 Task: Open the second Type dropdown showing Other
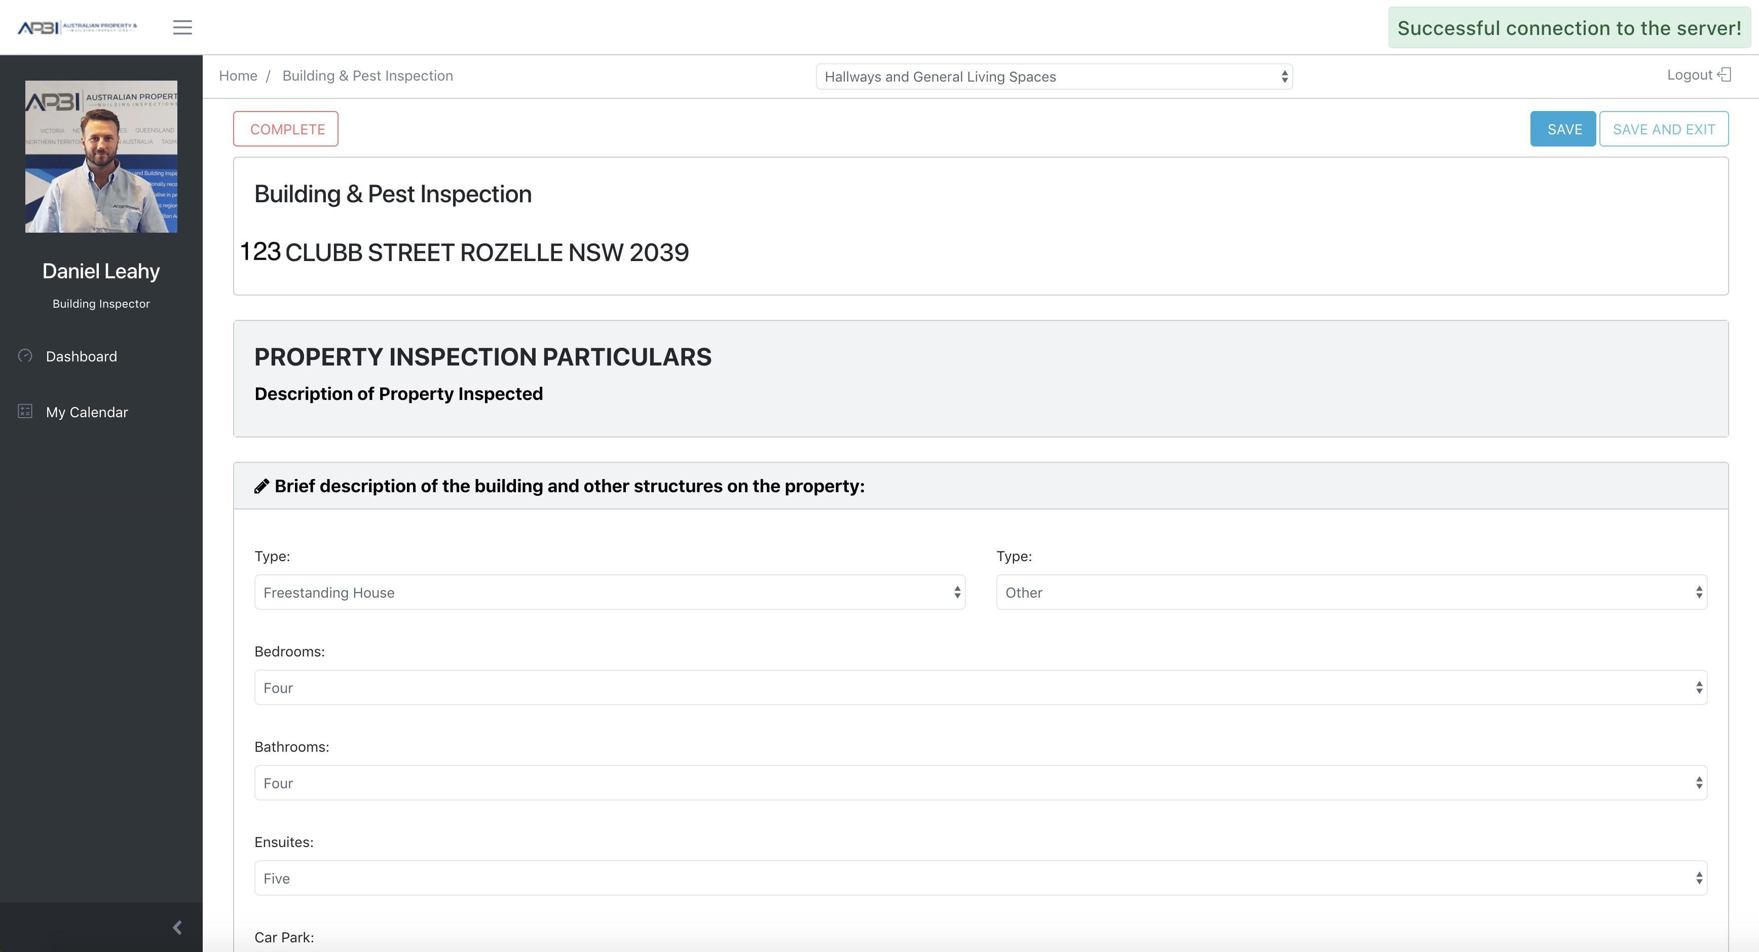[1352, 592]
